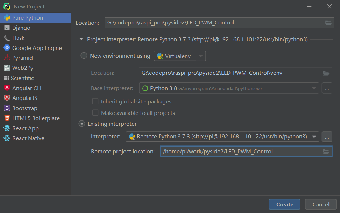Click the Flask icon in project types
Screen dimensions: 340x213
coord(7,38)
